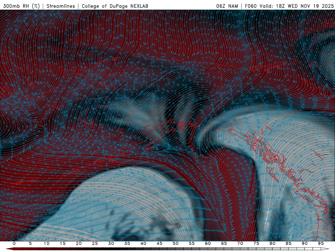Screen dimensions: 335x251
Task: Click the colorbar label "95"
Action: point(320,243)
